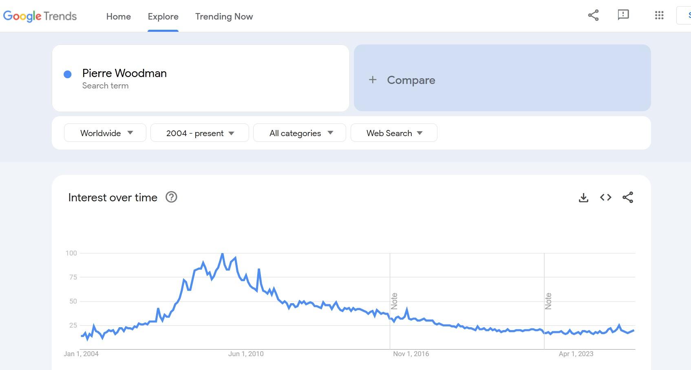The height and width of the screenshot is (370, 691).
Task: Share the Interest over time chart
Action: click(627, 198)
